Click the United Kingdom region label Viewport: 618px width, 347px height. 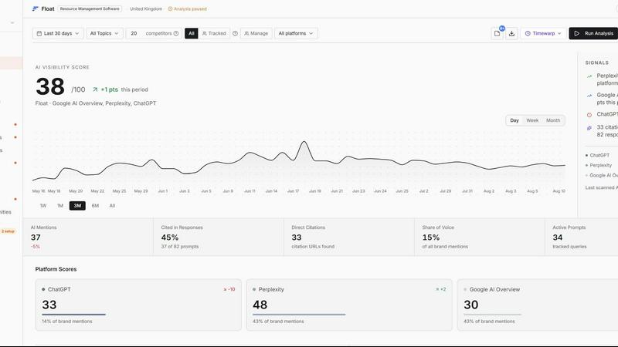pyautogui.click(x=146, y=8)
